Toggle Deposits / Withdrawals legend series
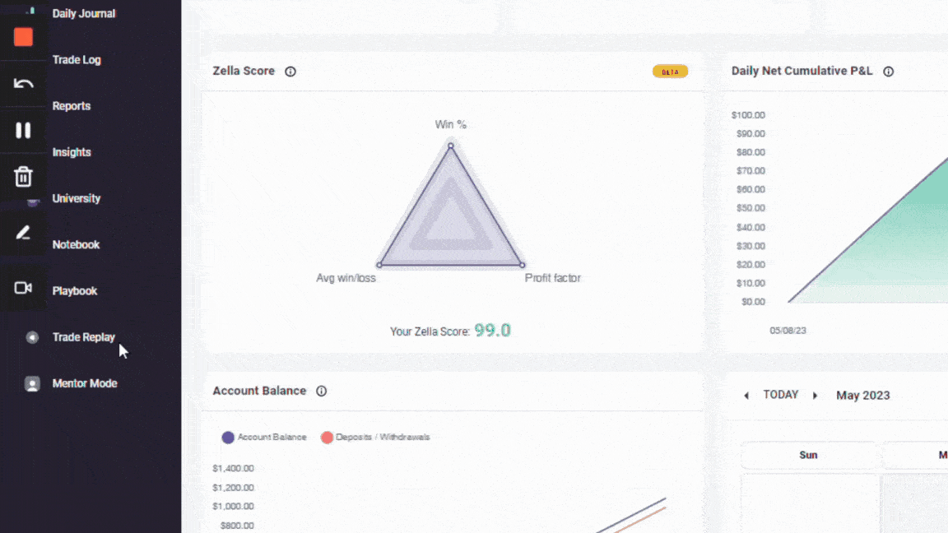The width and height of the screenshot is (948, 533). coord(375,438)
